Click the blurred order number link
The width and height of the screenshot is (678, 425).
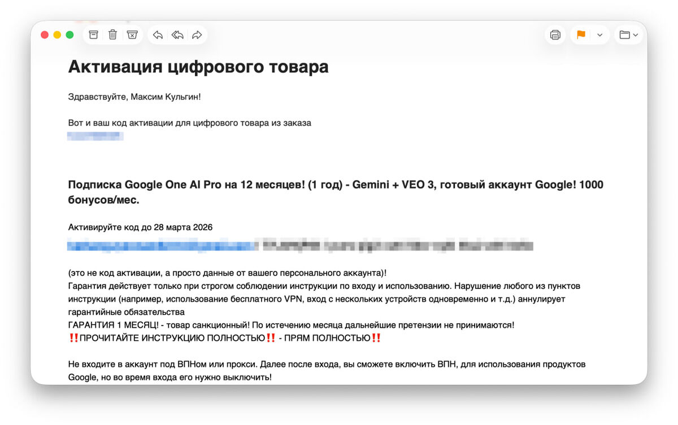[95, 136]
